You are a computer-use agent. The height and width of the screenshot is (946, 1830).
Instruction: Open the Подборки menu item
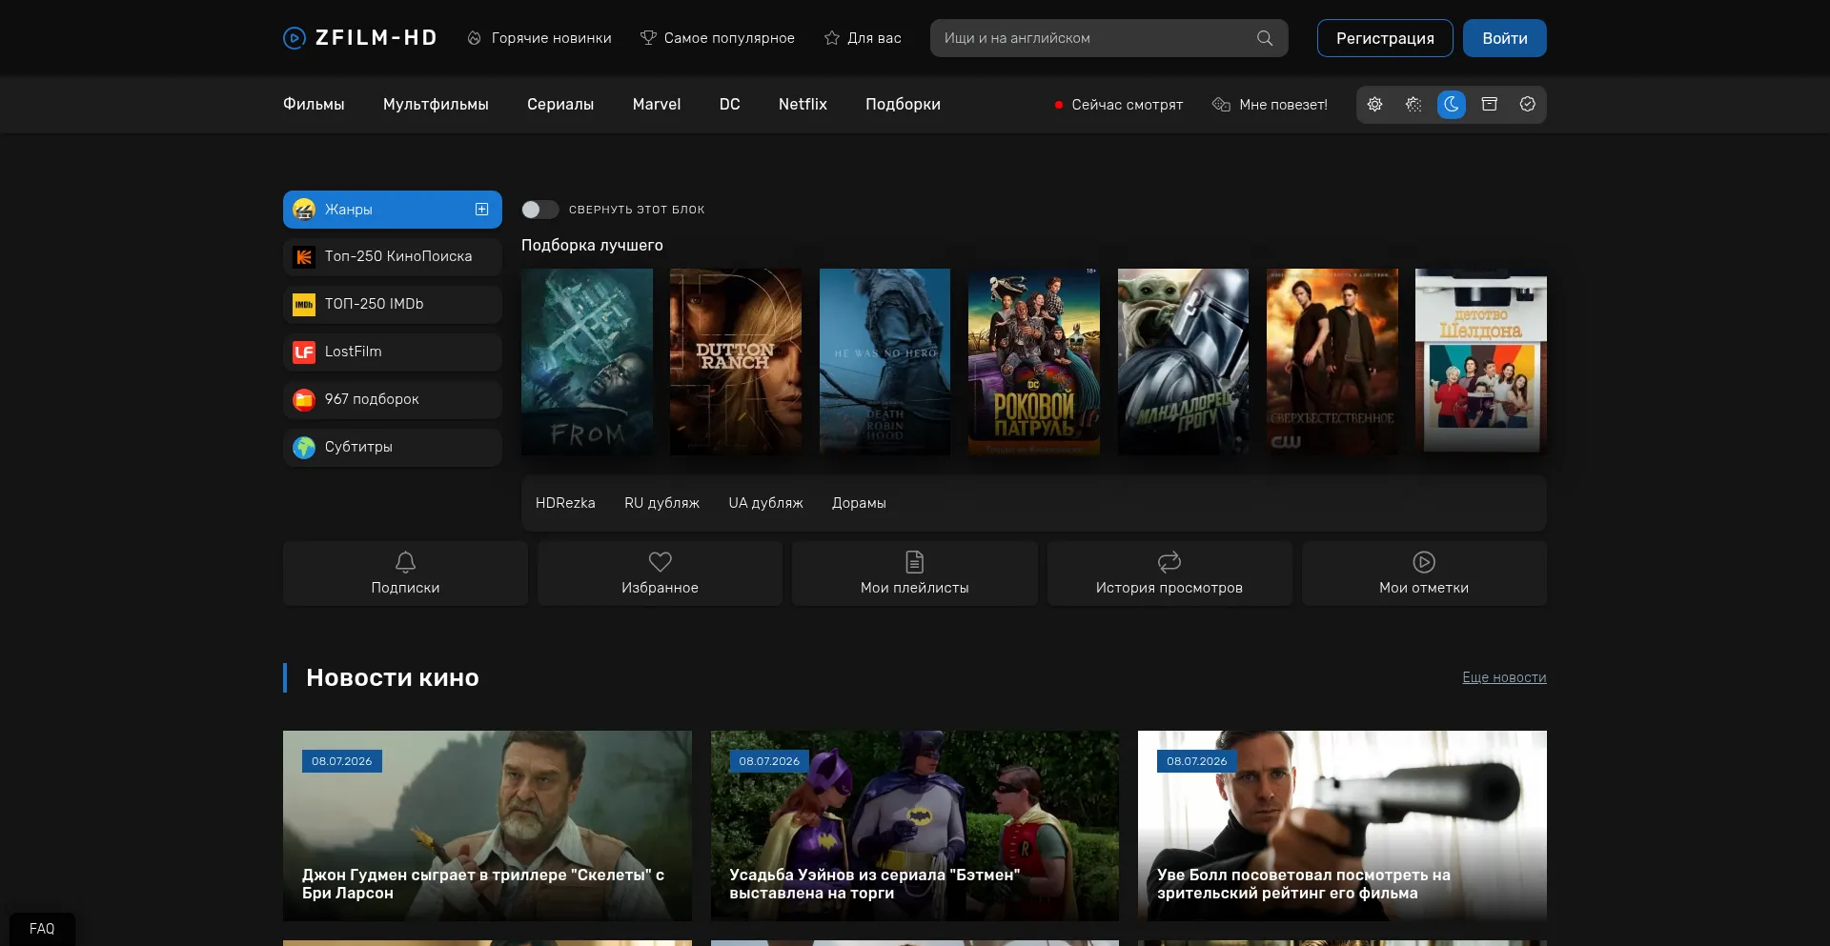[x=903, y=104]
